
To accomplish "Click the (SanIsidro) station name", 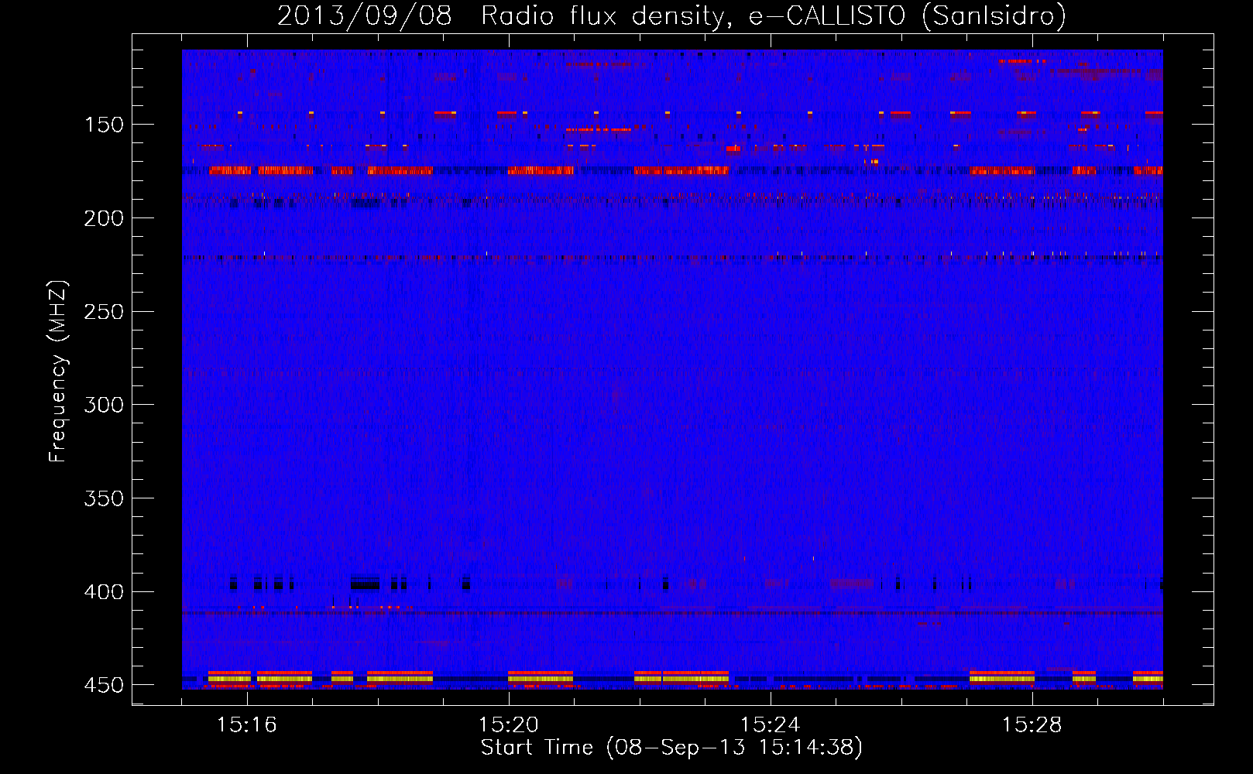I will (994, 15).
